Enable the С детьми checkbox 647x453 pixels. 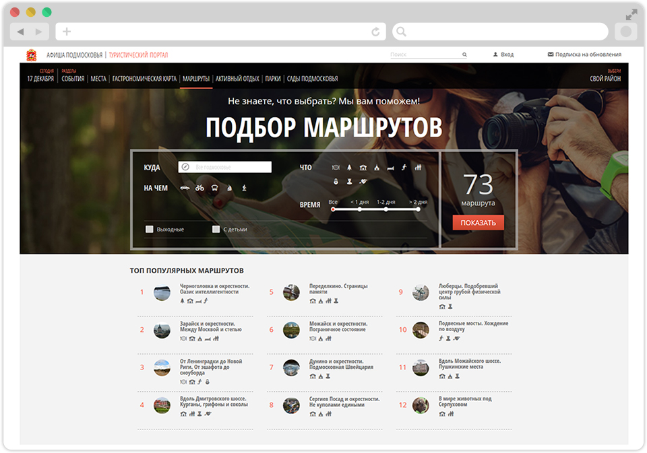tap(216, 230)
